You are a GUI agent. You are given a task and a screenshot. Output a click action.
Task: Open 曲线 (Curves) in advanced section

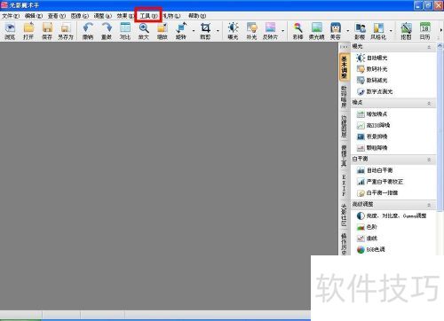click(x=367, y=239)
